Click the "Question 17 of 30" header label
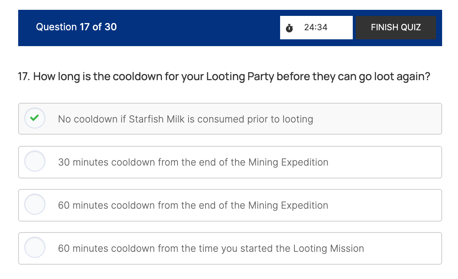This screenshot has height=279, width=458. pyautogui.click(x=76, y=27)
